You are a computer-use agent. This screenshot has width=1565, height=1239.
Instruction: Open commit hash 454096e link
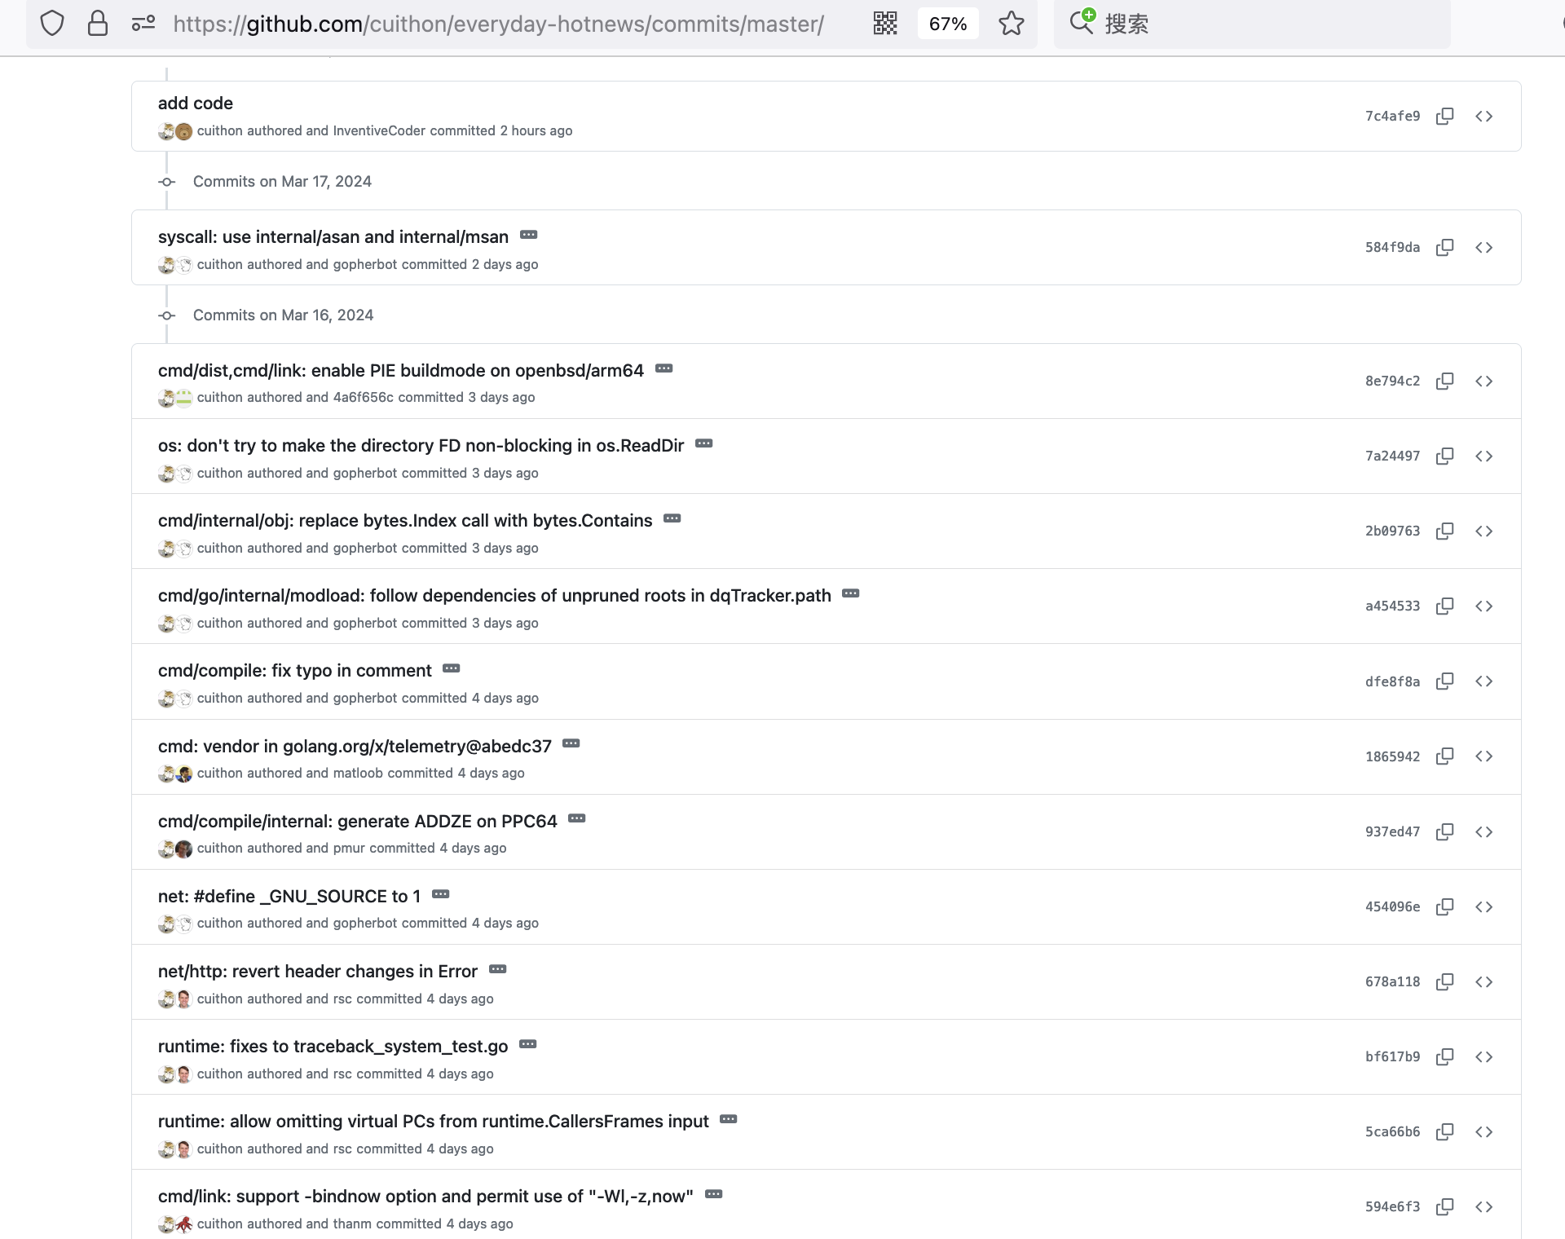tap(1392, 907)
